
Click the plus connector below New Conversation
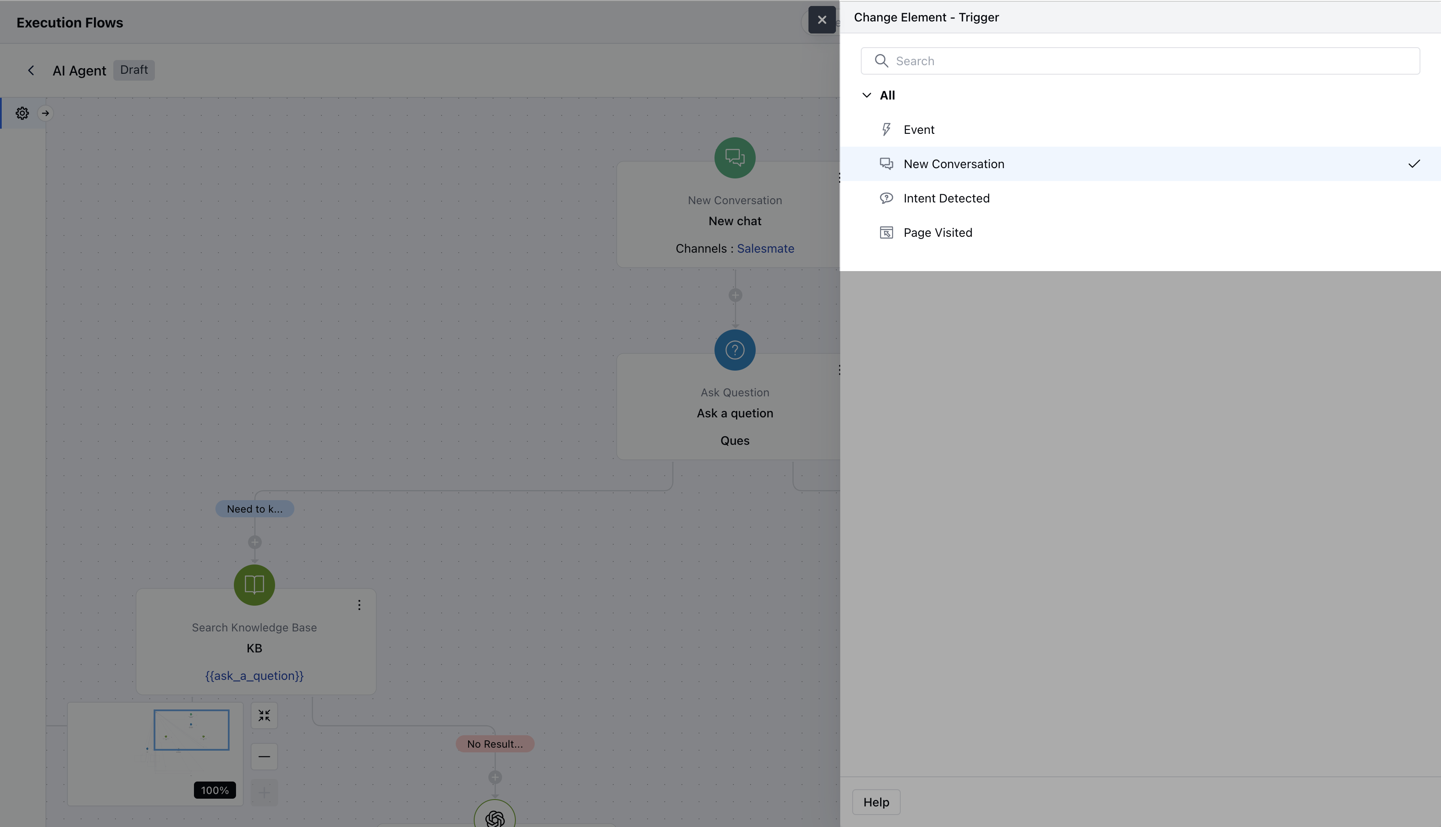735,296
